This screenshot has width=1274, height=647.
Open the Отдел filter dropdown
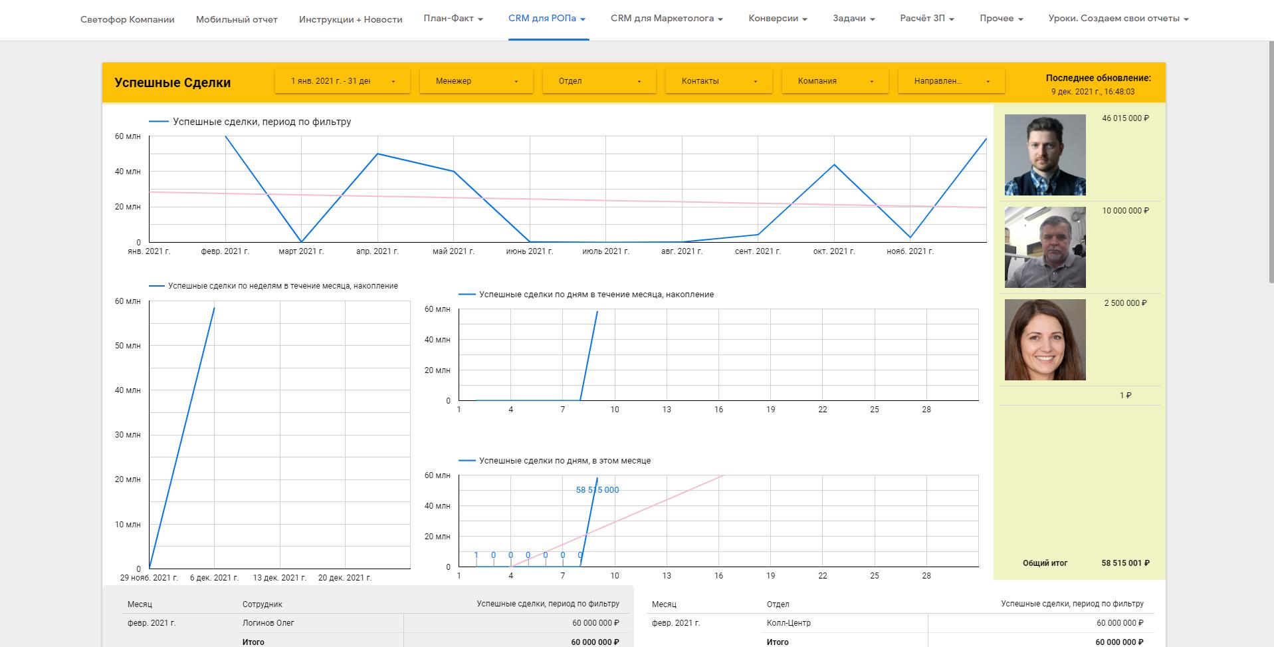coord(599,81)
